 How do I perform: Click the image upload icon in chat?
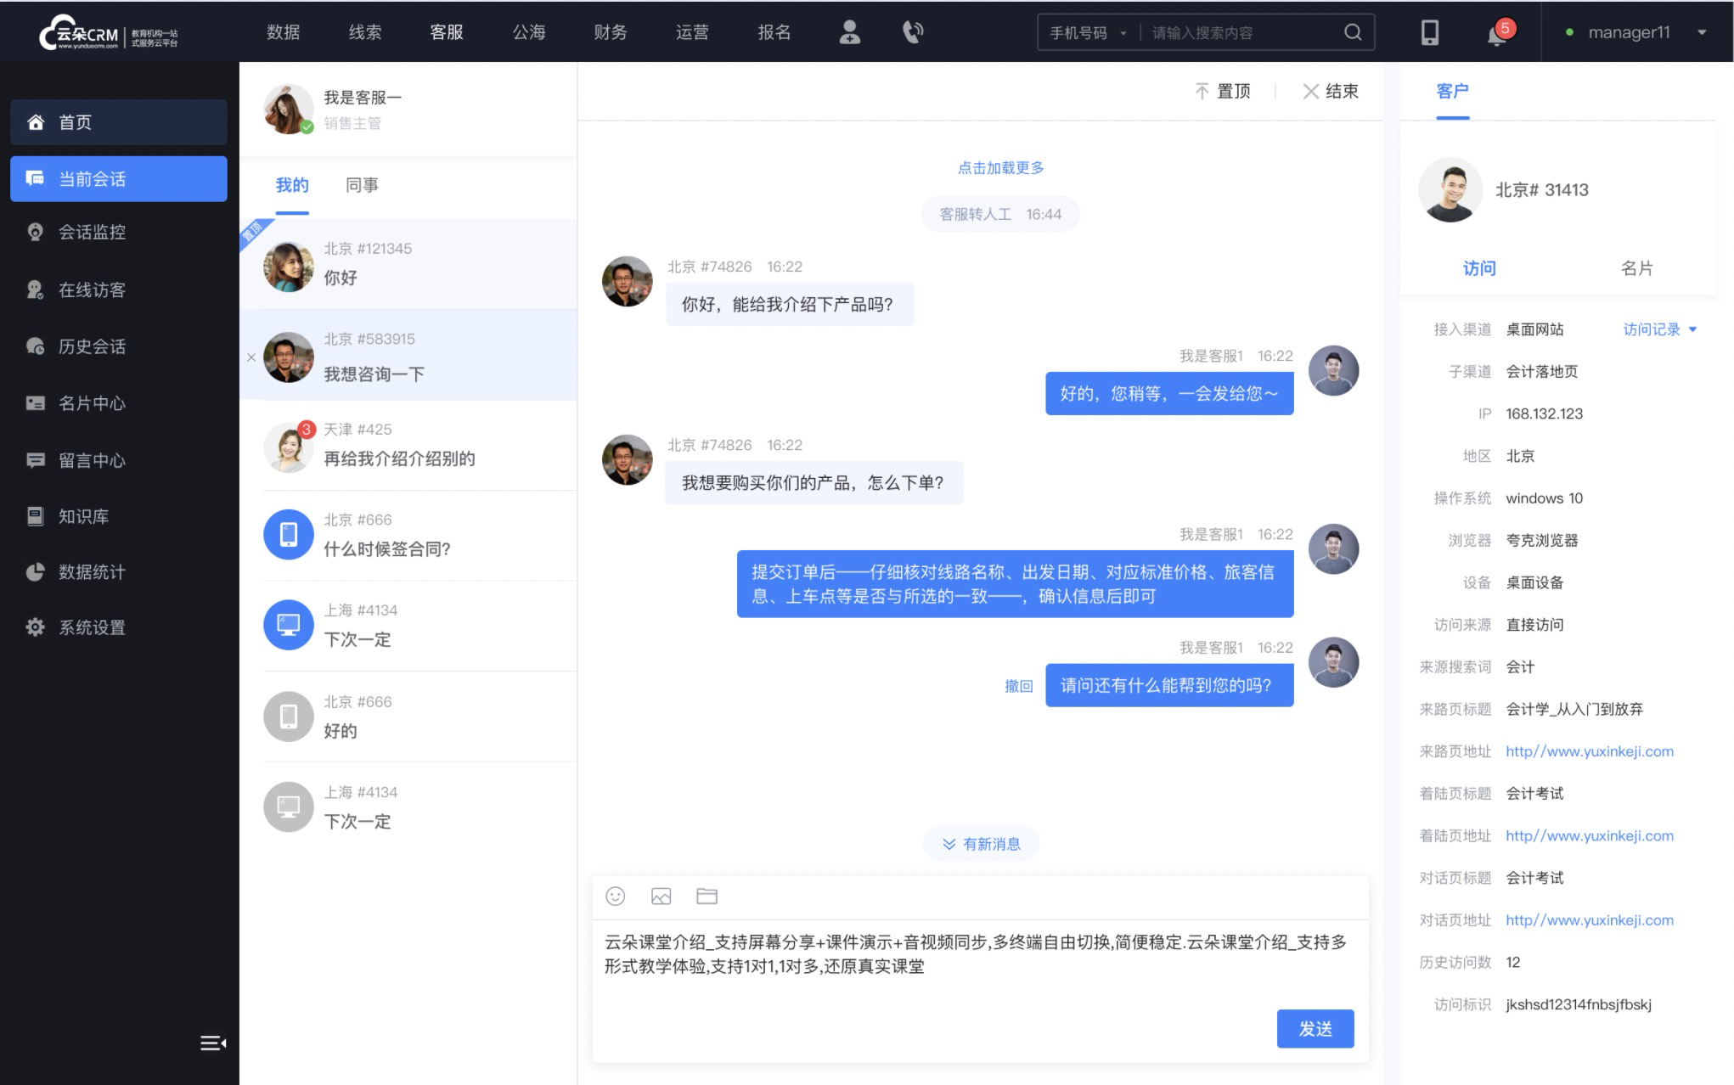(662, 897)
